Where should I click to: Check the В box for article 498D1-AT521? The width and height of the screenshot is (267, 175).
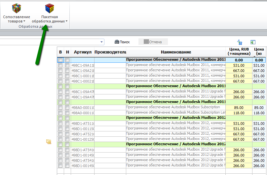point(60,134)
